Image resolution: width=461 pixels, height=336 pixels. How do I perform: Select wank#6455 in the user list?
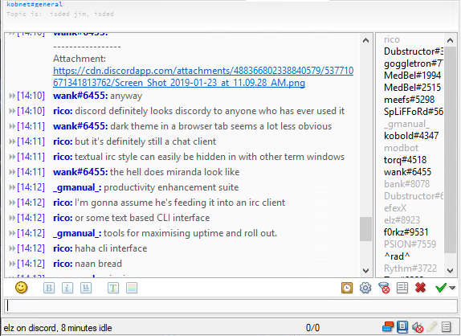407,172
